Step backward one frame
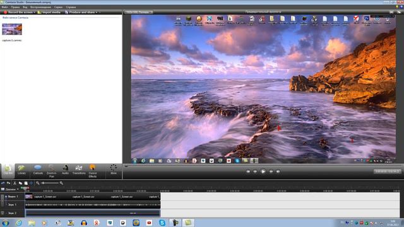 pyautogui.click(x=255, y=172)
